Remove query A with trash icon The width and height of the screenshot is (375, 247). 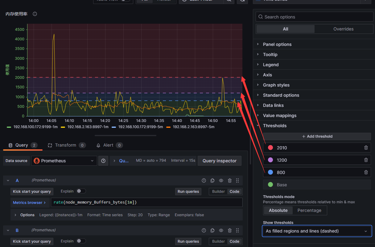click(230, 180)
